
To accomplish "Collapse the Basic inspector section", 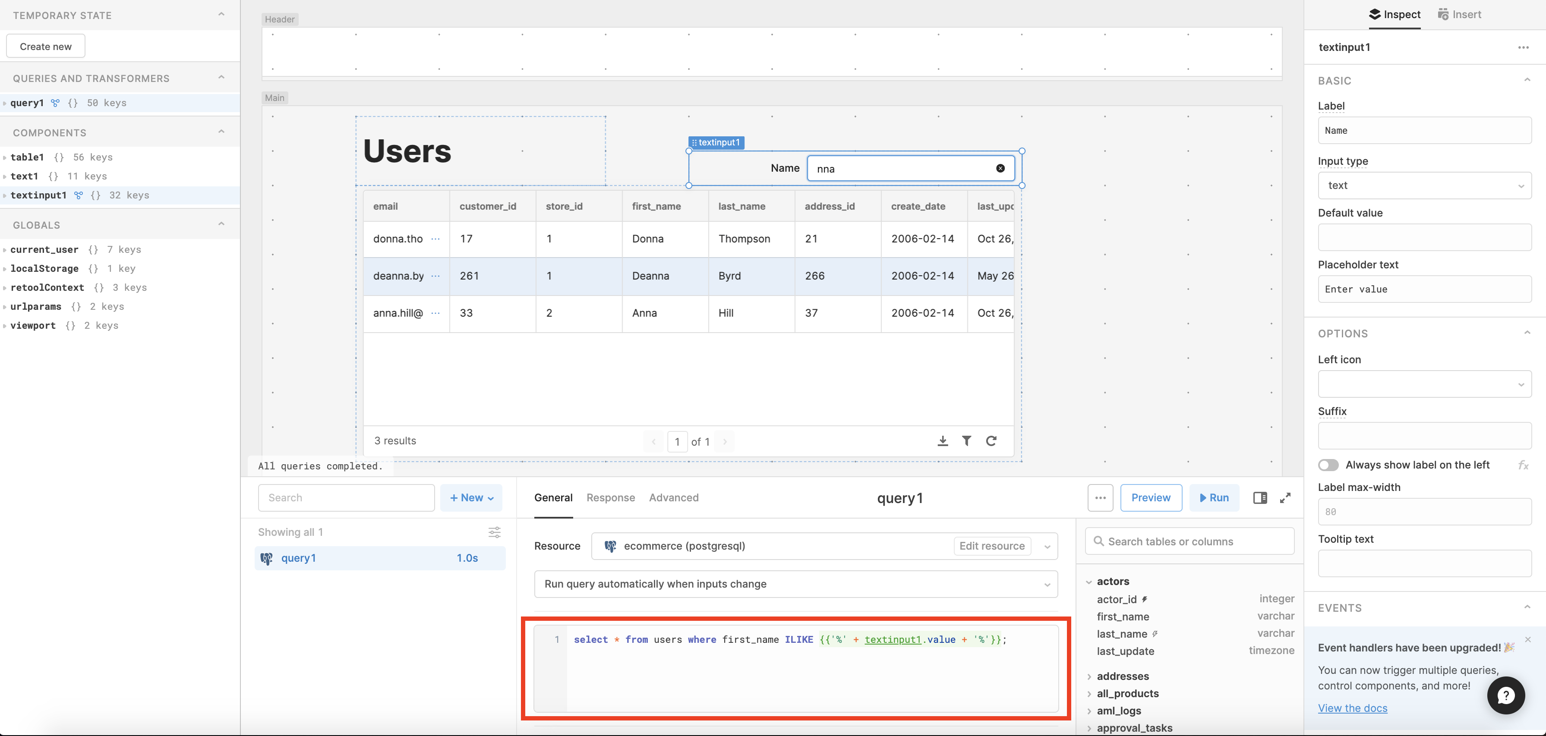I will tap(1527, 80).
